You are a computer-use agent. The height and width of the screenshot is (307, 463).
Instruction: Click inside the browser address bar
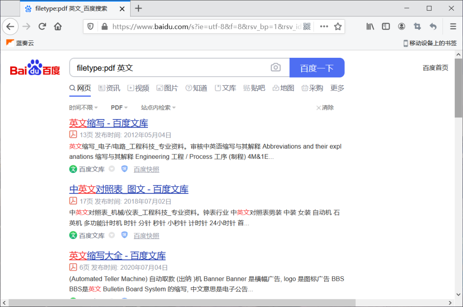(206, 26)
